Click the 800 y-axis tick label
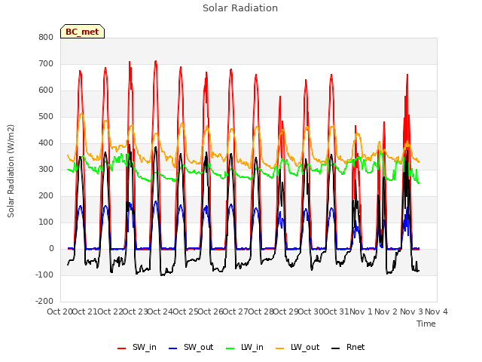 pyautogui.click(x=46, y=37)
